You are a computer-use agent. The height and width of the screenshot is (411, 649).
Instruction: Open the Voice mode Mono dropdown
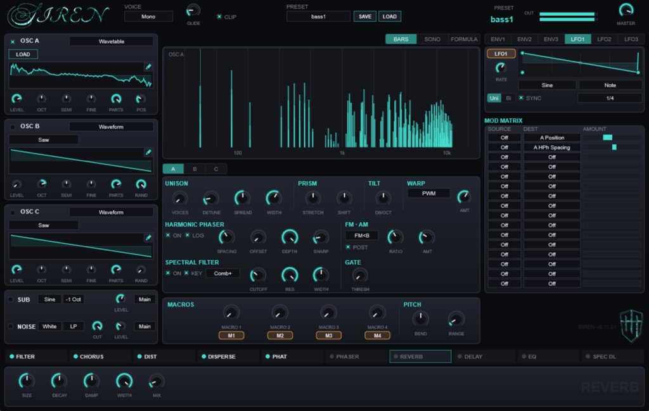tap(148, 16)
